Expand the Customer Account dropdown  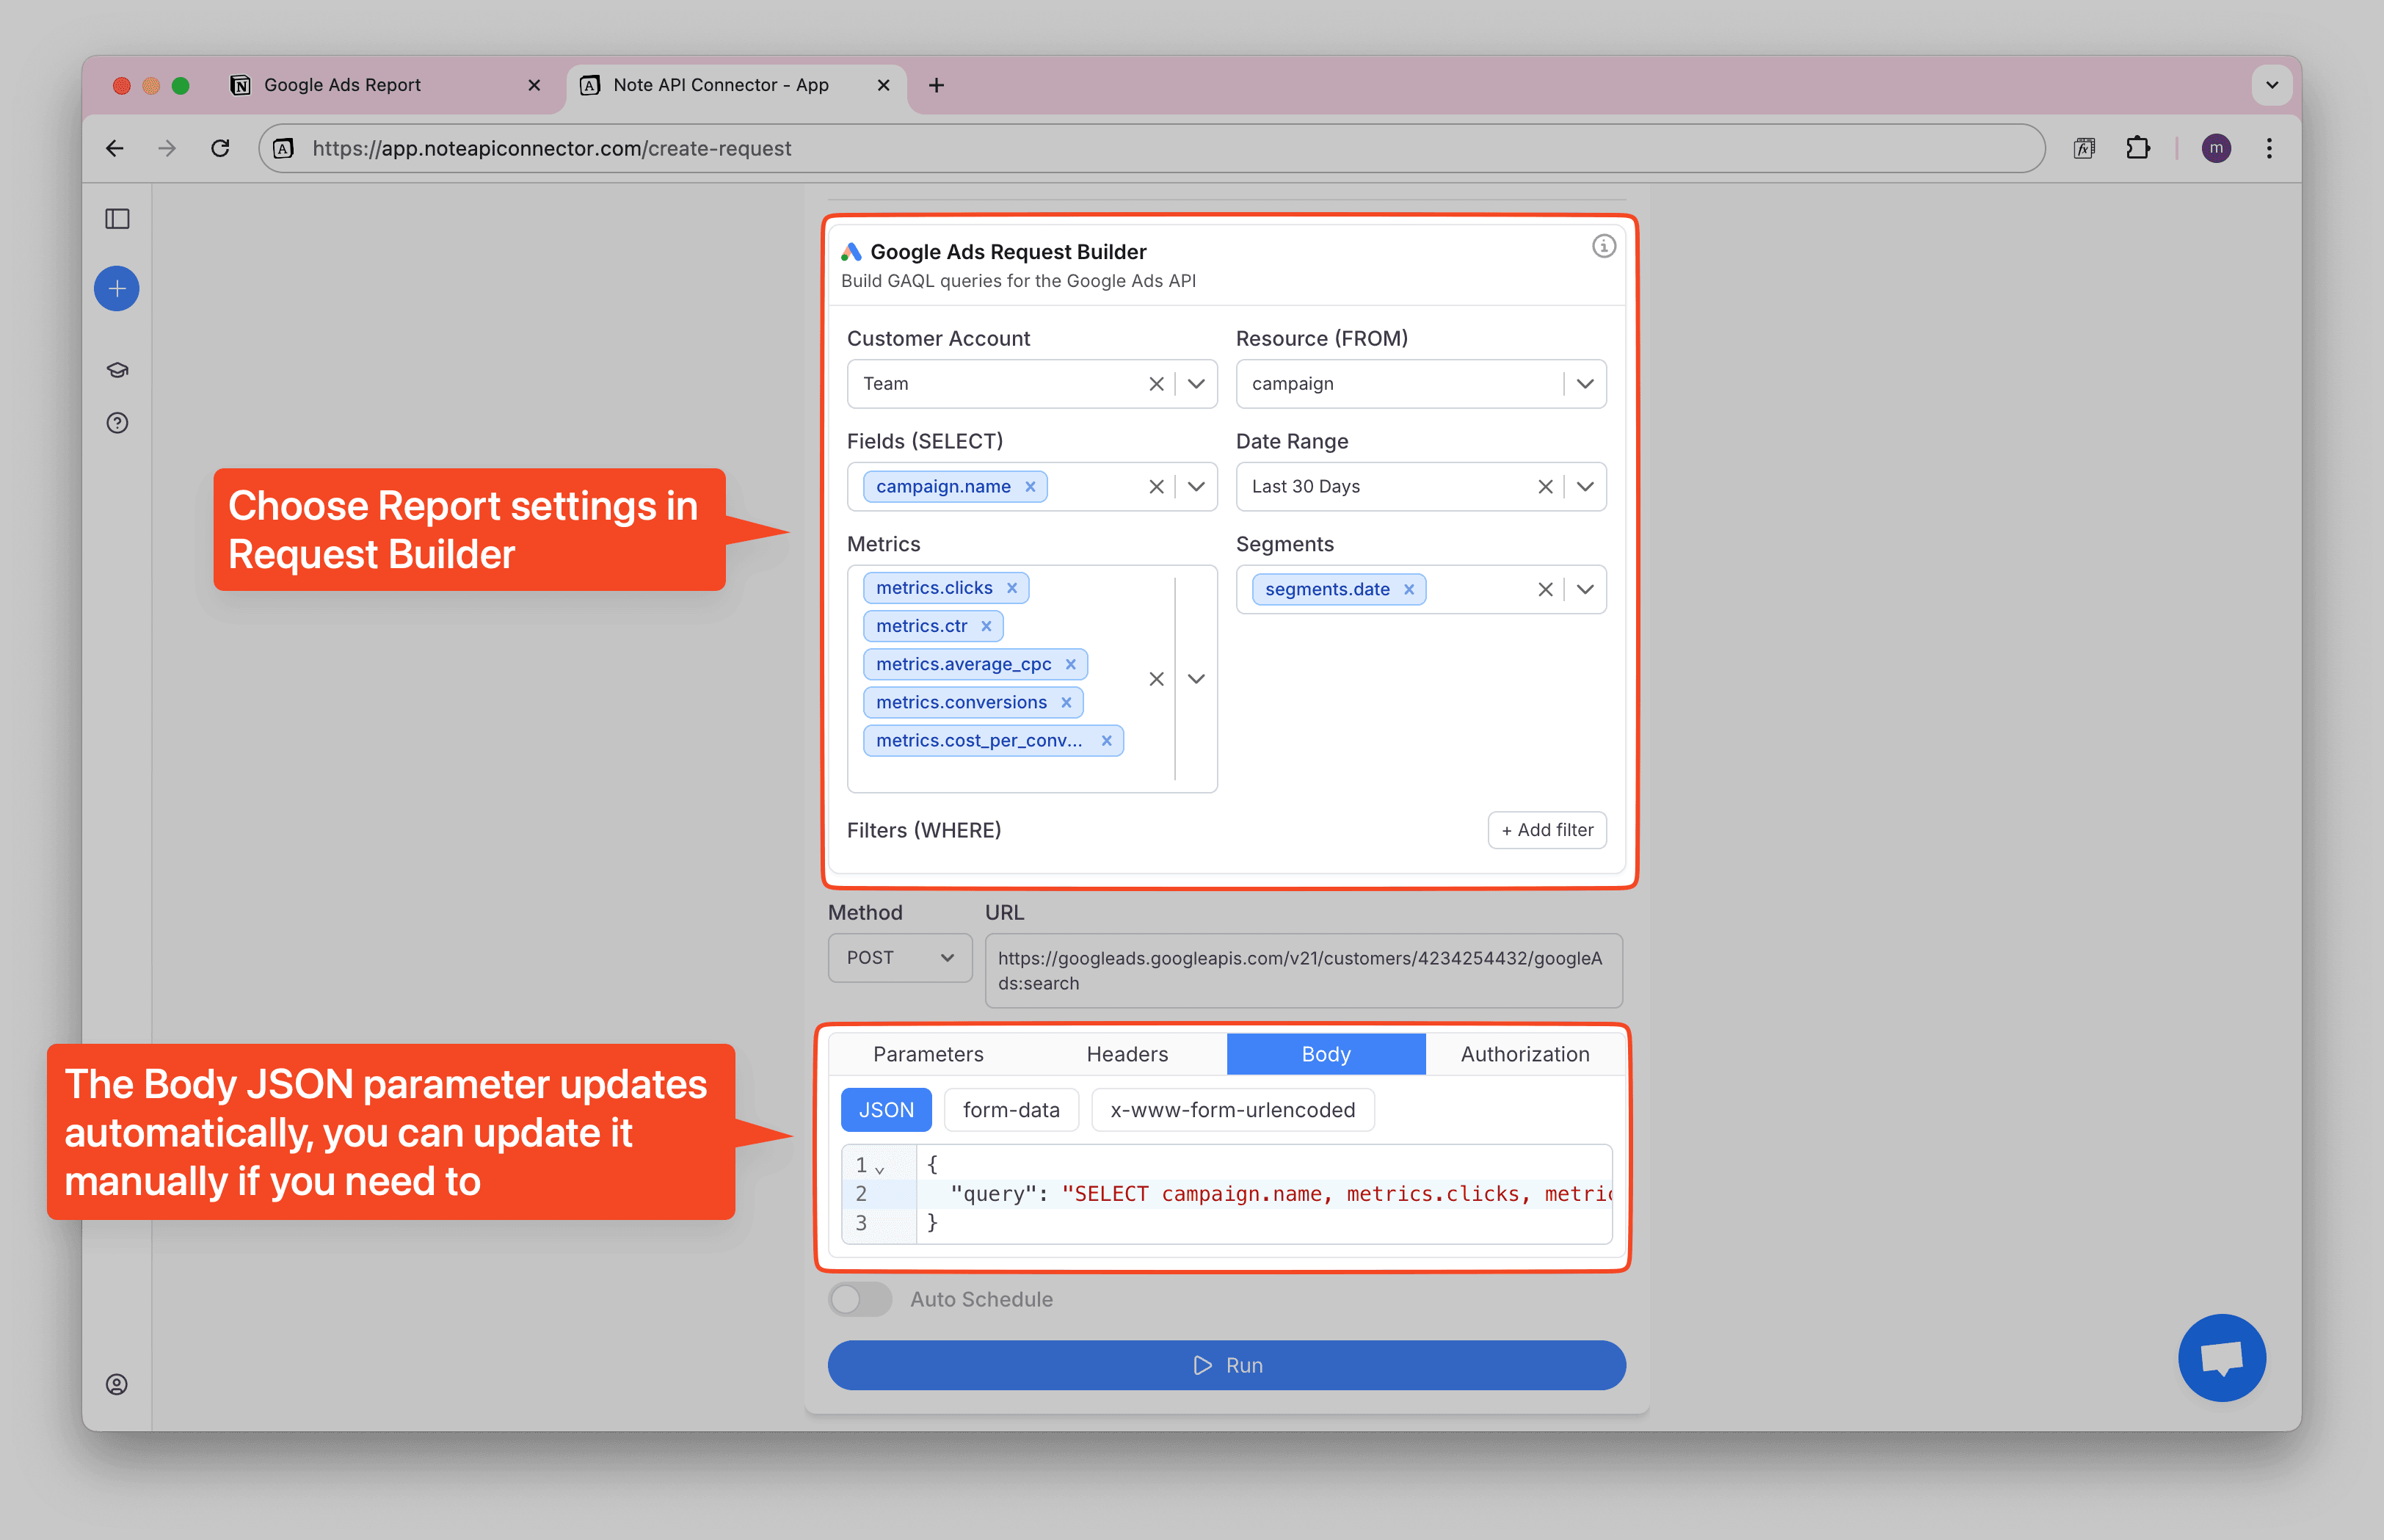(1196, 384)
